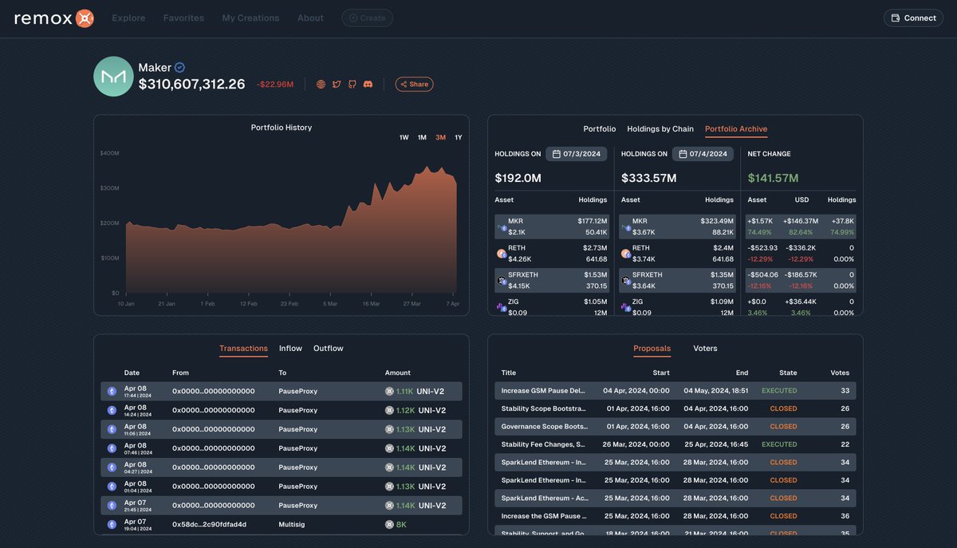This screenshot has width=957, height=548.
Task: Click Ethereum icon on Apr 08 17:44 transaction
Action: (x=112, y=391)
